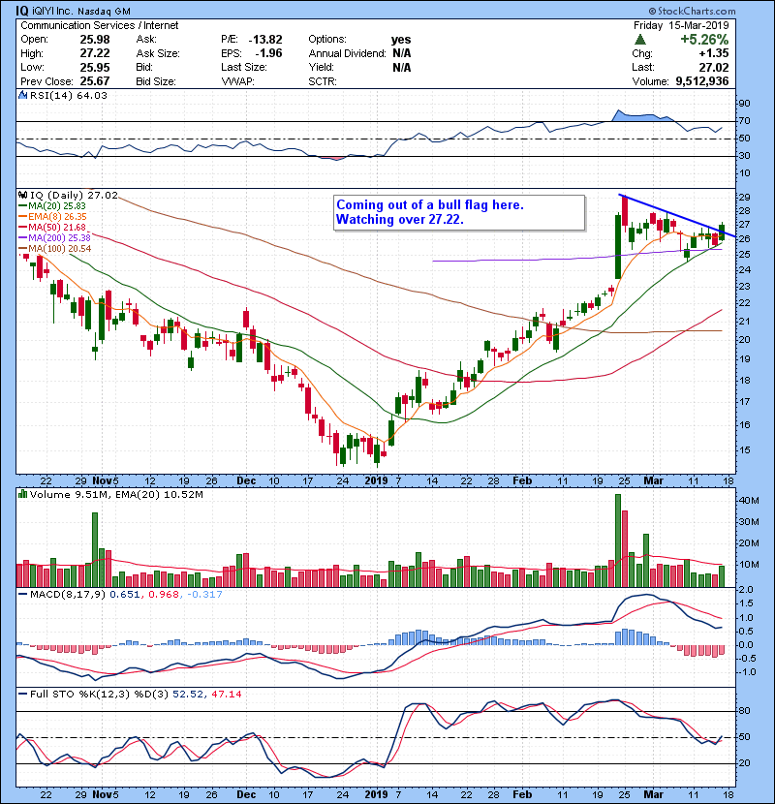This screenshot has width=775, height=804.
Task: Click the SCTR label
Action: [323, 81]
